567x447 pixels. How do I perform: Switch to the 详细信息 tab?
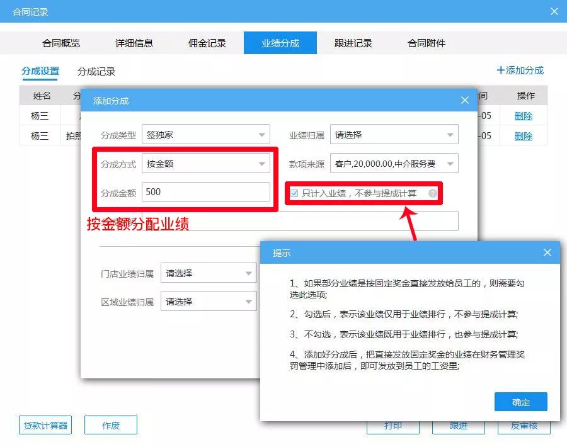click(134, 43)
